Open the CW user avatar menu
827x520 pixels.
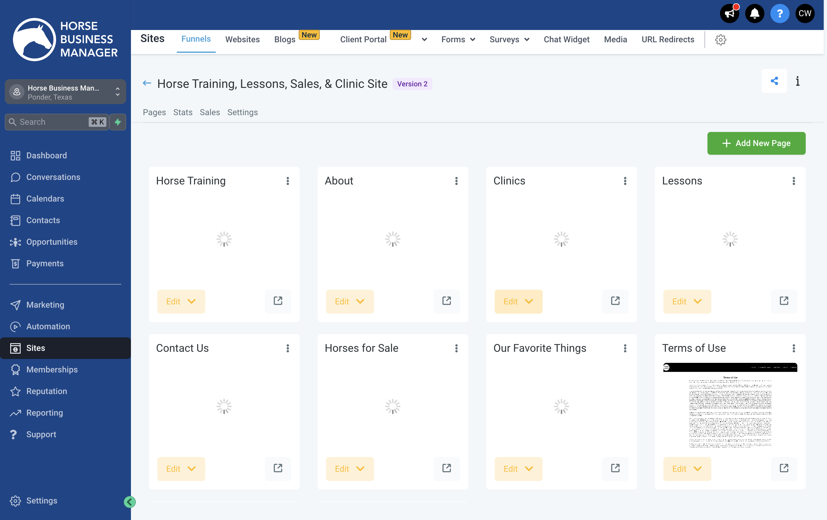pos(805,13)
